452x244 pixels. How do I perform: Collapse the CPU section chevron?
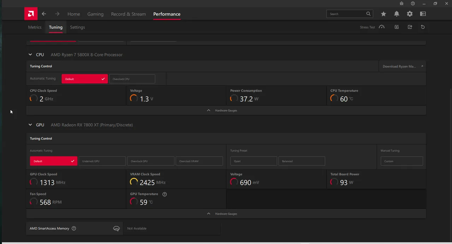tap(30, 55)
